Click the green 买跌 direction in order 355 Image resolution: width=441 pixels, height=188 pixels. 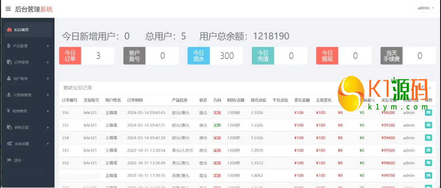[x=217, y=125]
